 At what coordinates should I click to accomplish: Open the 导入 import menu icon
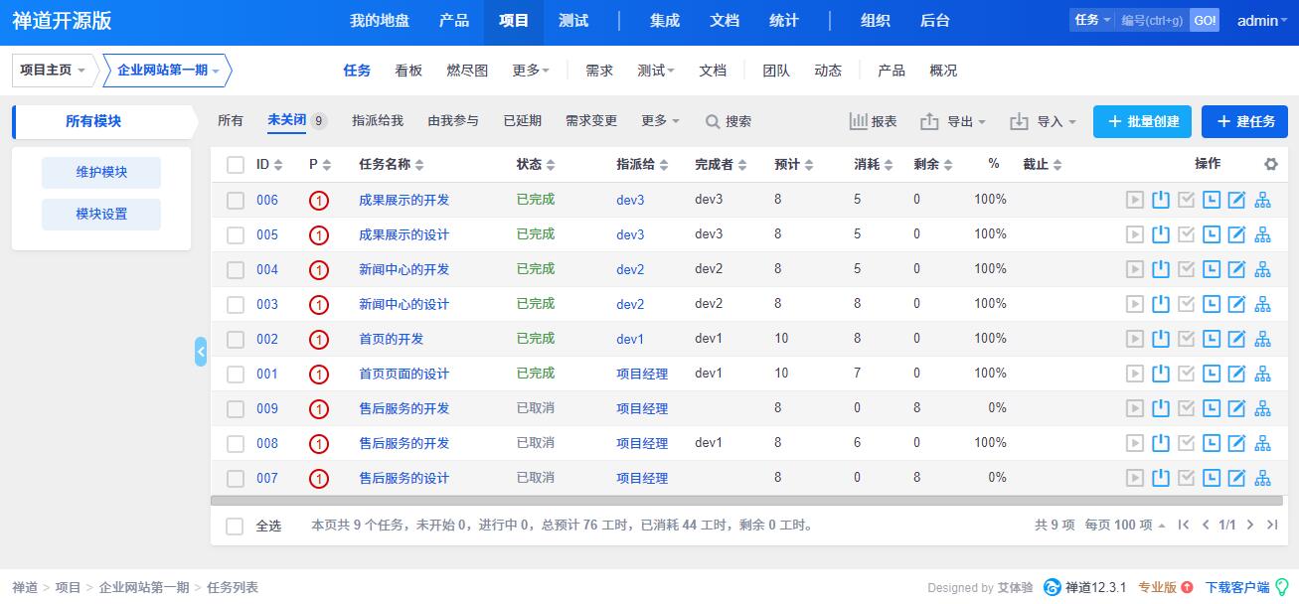[1018, 121]
